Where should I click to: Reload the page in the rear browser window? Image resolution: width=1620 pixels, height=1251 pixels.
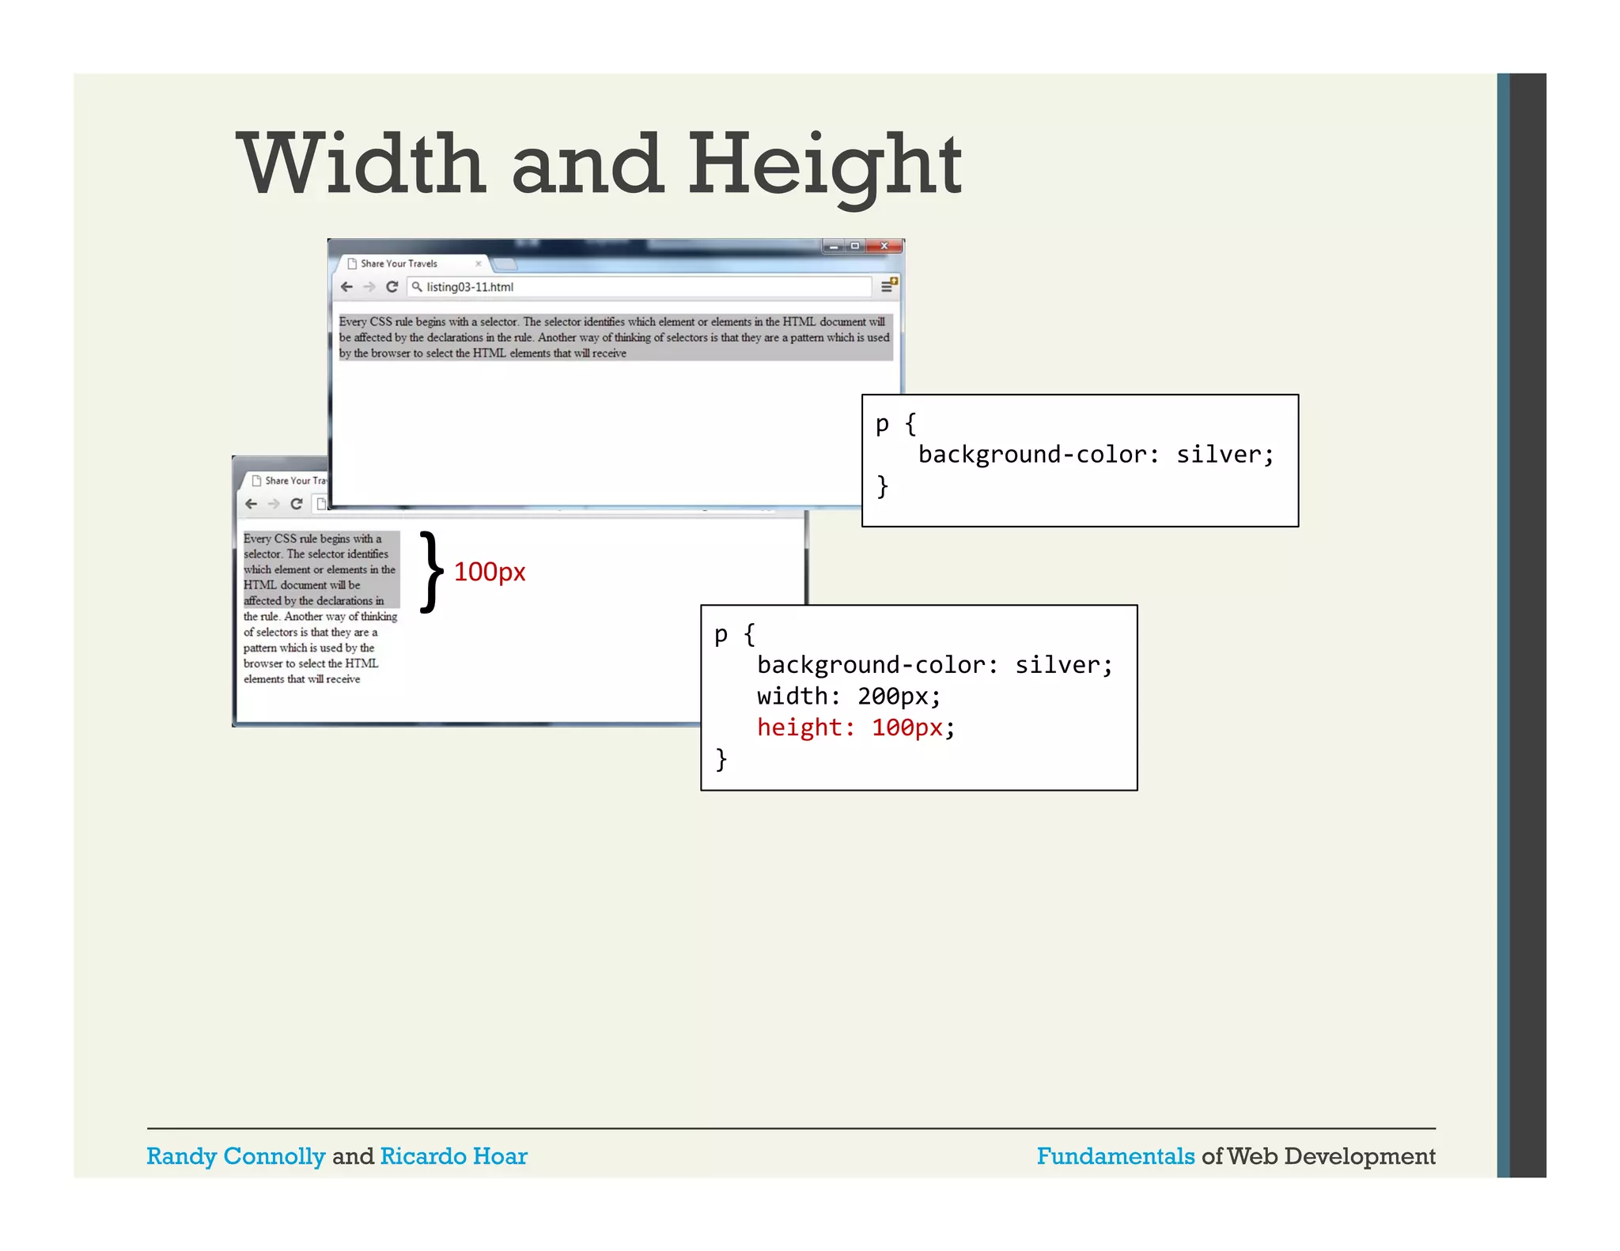(x=297, y=504)
